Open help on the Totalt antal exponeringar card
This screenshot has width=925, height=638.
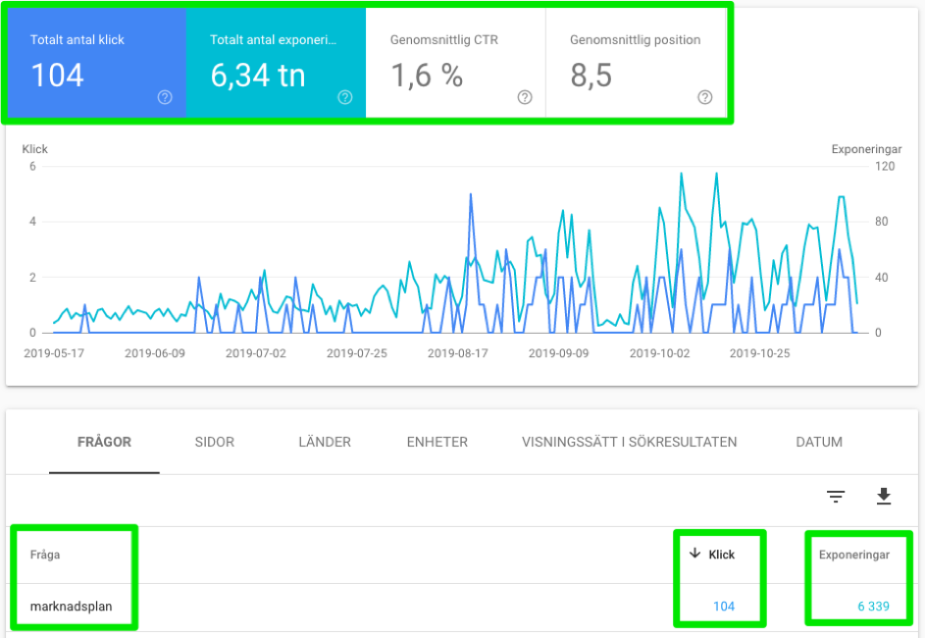point(344,97)
